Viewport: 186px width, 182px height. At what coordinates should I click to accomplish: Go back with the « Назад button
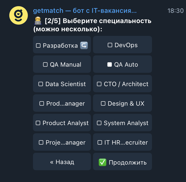click(x=62, y=162)
